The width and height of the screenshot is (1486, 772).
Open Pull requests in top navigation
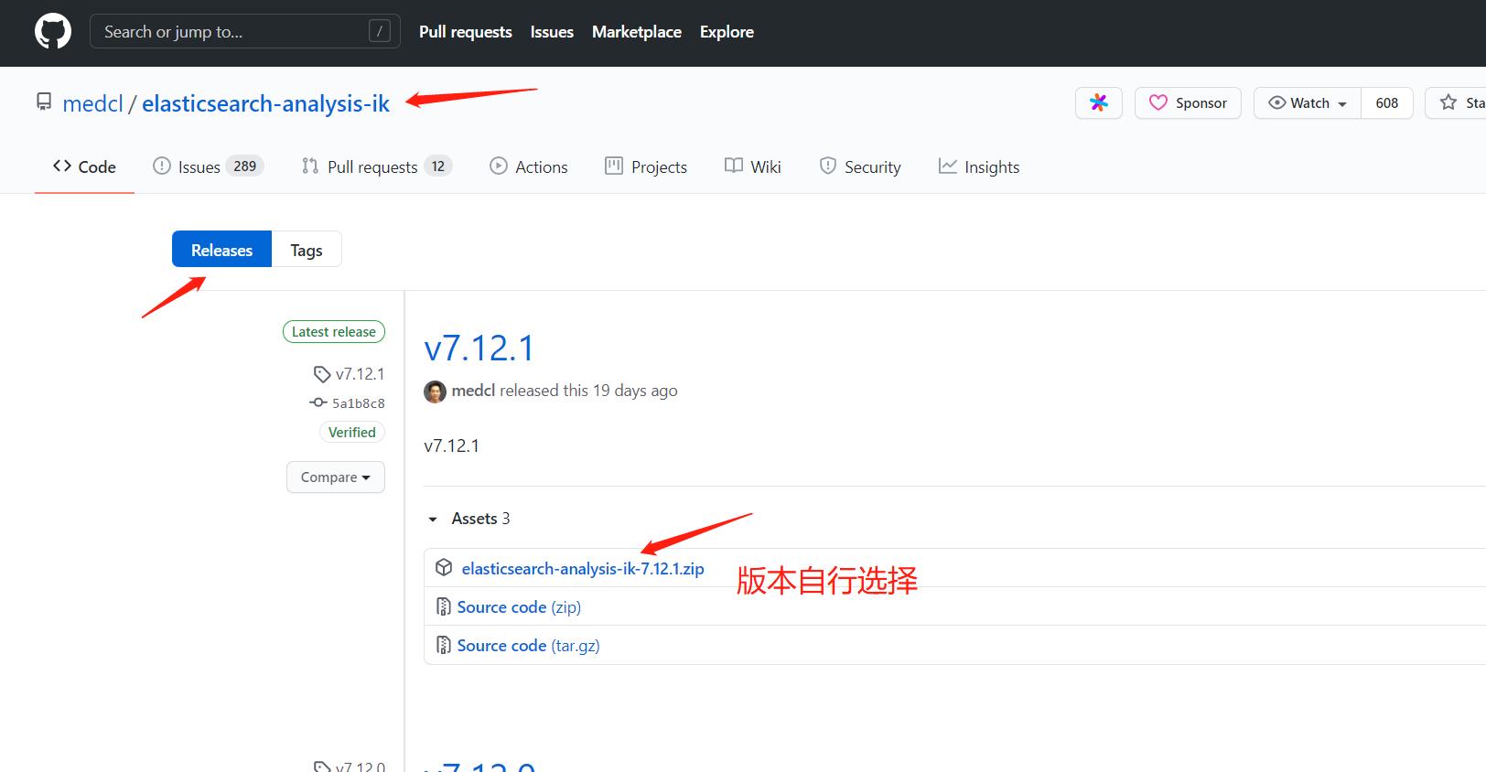click(x=465, y=32)
